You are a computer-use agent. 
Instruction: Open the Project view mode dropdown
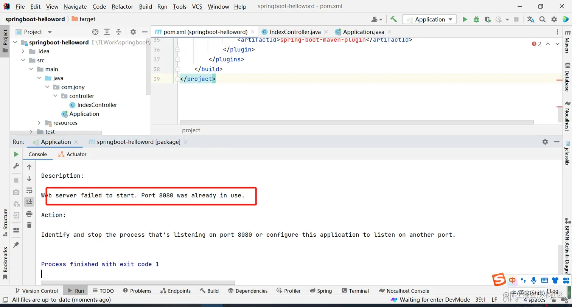[x=50, y=32]
